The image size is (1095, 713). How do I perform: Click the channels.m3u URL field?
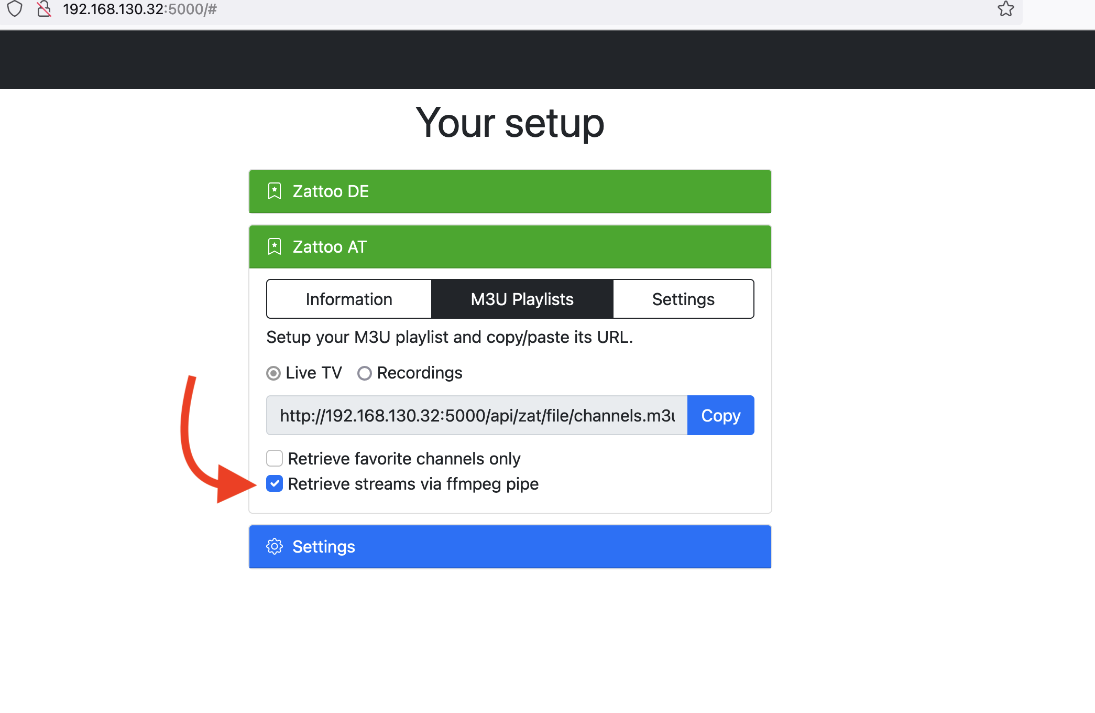pos(477,415)
